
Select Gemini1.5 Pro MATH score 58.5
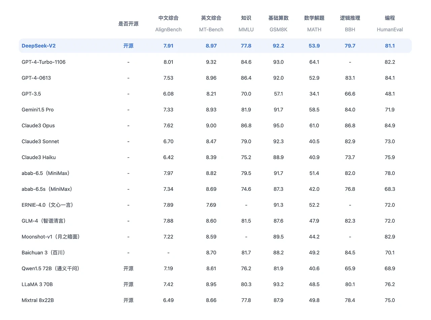[314, 110]
